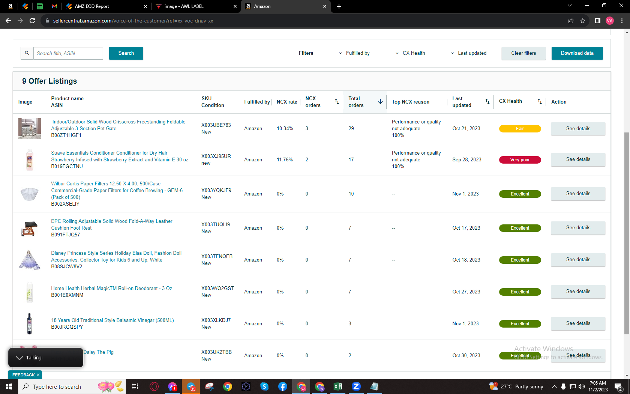Open the Suave Conditioner product link
Viewport: 630px width, 394px height.
[x=120, y=156]
